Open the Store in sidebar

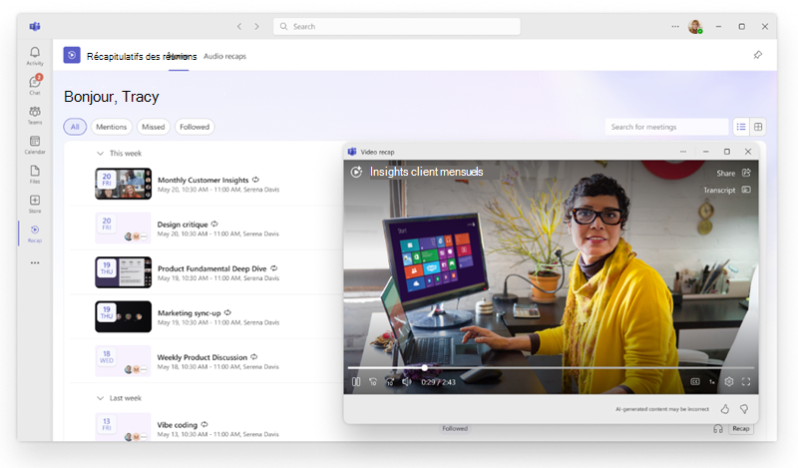tap(35, 204)
